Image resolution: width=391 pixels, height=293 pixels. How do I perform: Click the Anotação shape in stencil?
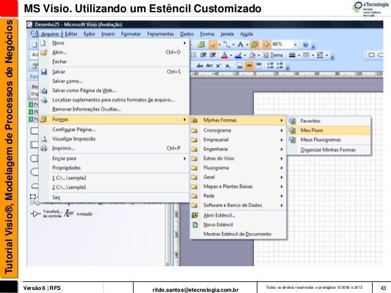79,213
